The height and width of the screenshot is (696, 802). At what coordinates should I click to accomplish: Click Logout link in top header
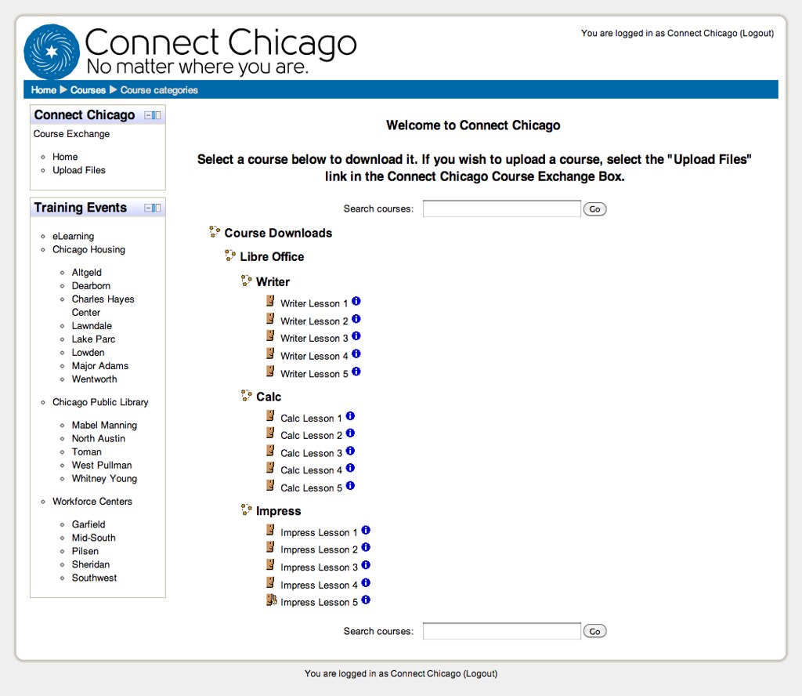point(757,33)
